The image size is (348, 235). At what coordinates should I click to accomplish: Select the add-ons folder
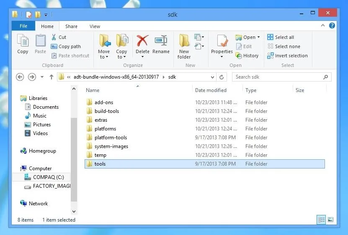[205, 102]
